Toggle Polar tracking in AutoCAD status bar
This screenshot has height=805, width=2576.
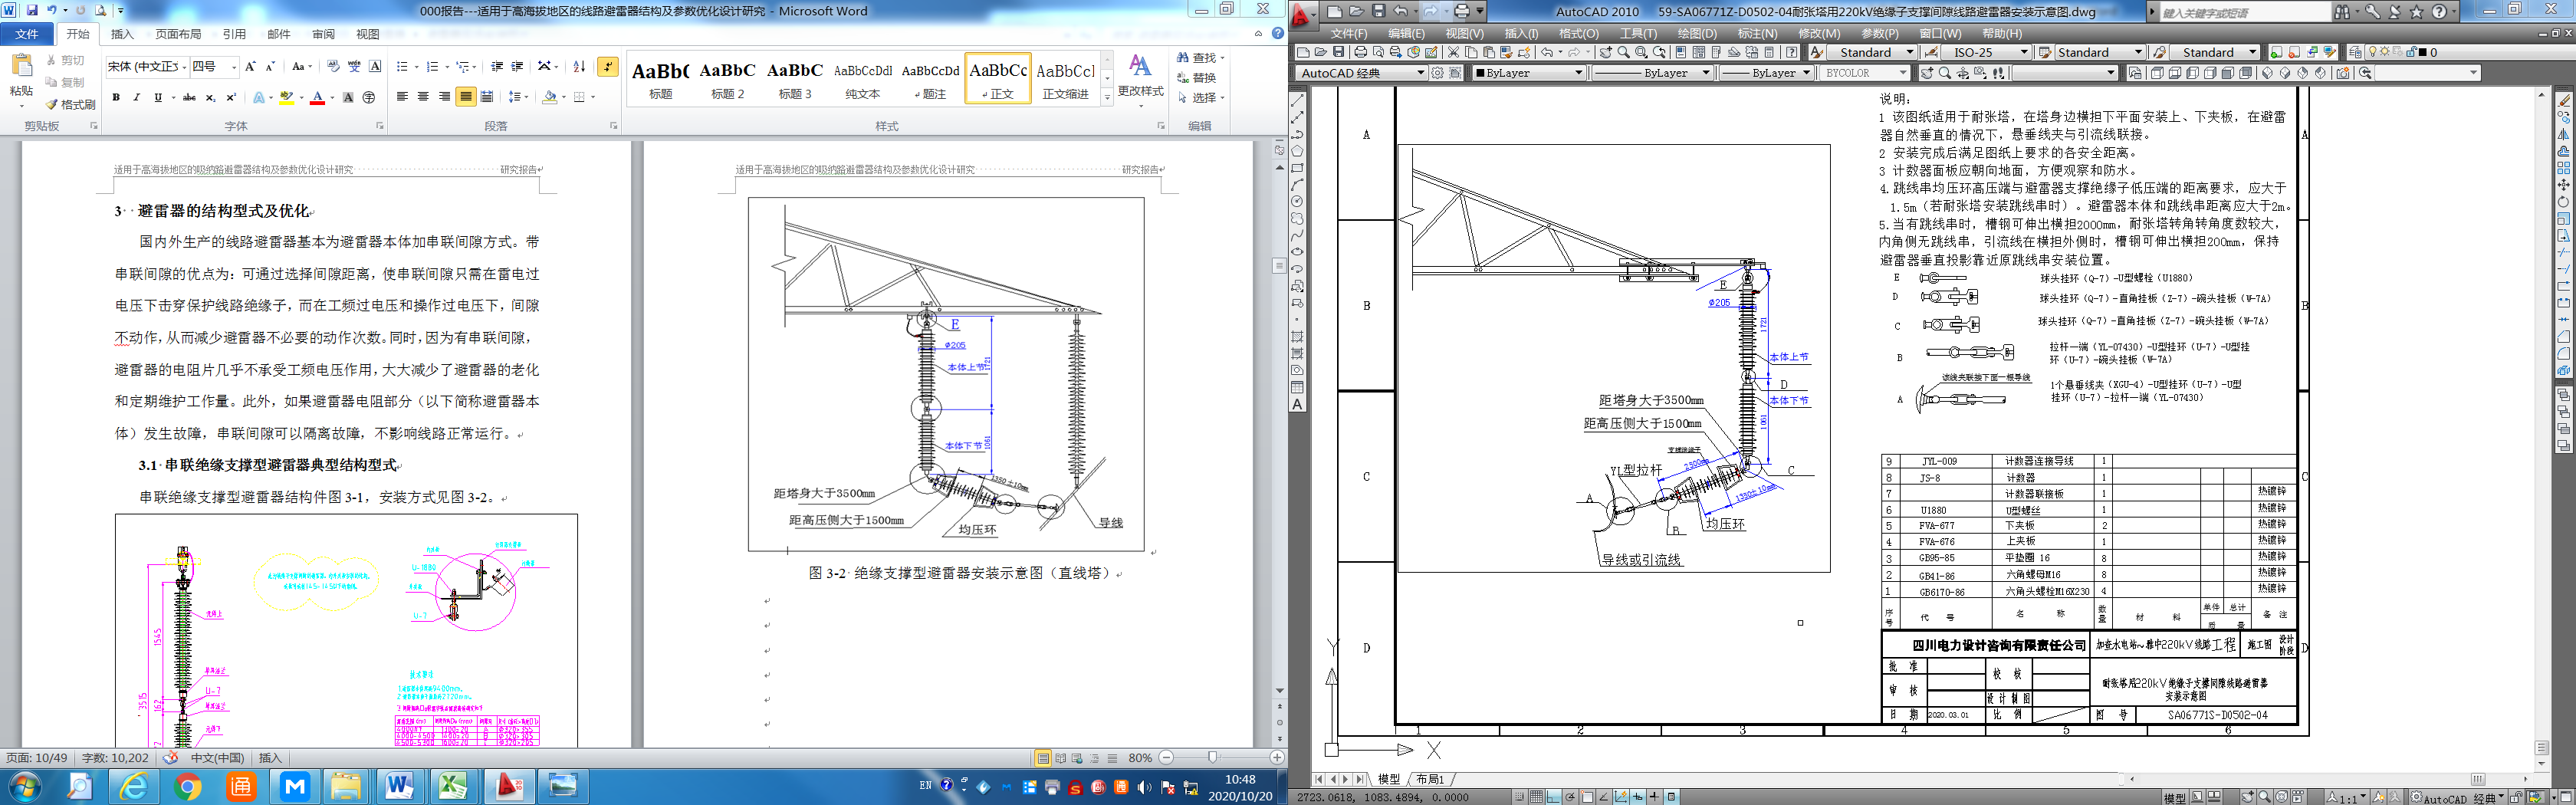(1570, 797)
